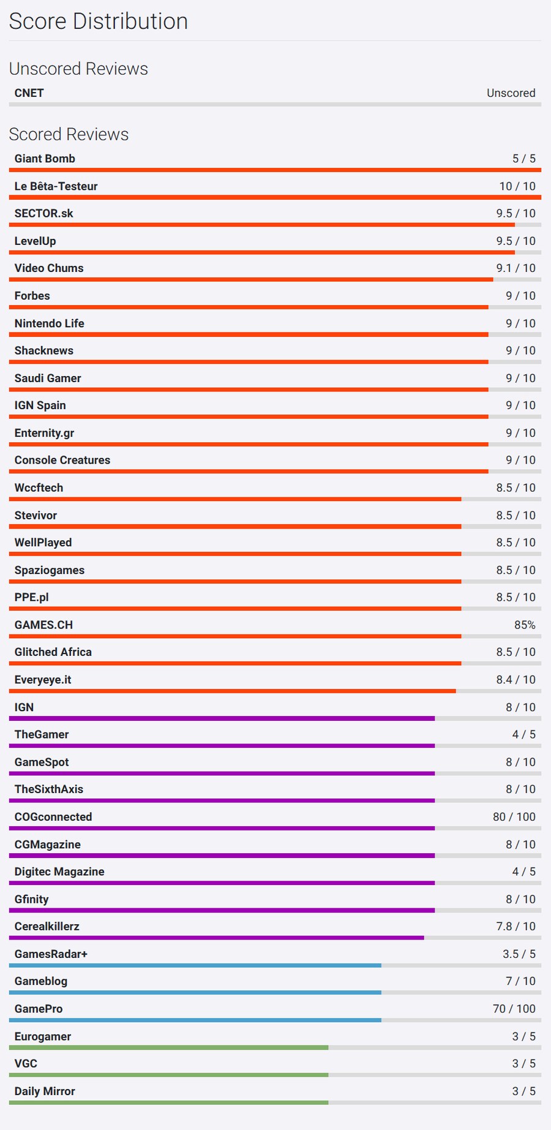Click the Eurogamer review link
The height and width of the screenshot is (1130, 551).
pyautogui.click(x=43, y=1036)
